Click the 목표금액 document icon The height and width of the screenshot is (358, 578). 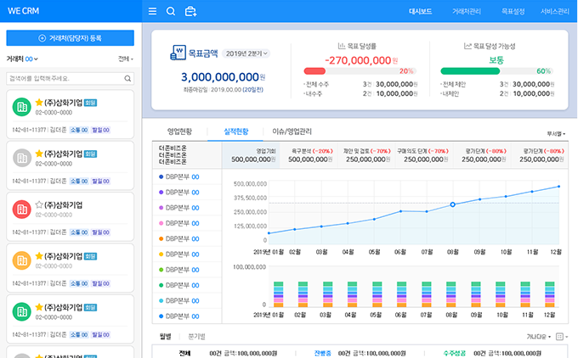[178, 53]
